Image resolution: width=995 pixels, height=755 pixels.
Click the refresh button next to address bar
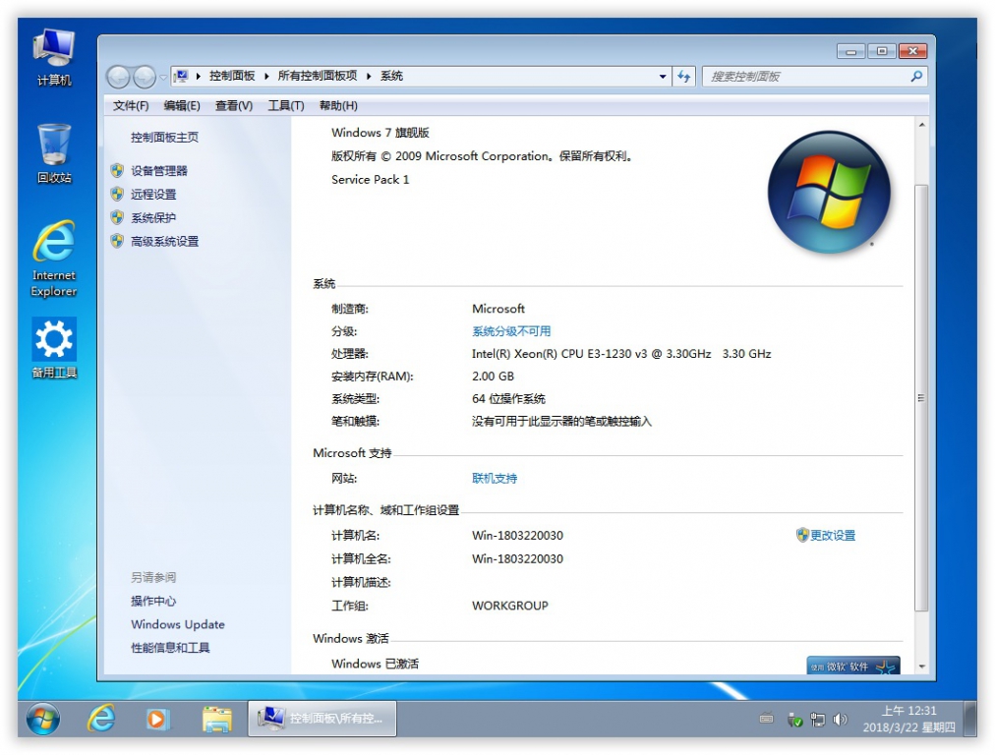tap(684, 77)
